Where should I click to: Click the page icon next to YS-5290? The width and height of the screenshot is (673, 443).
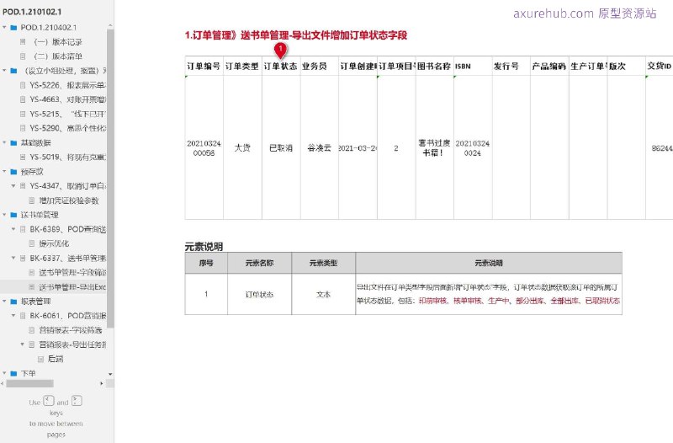tap(24, 128)
